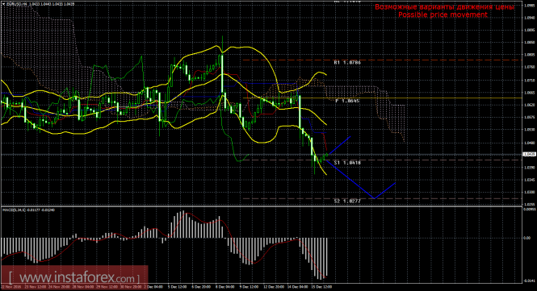Viewport: 537px width, 291px height.
Task: Click the 12 Dec 20:00 time axis label
Action: (x=274, y=287)
